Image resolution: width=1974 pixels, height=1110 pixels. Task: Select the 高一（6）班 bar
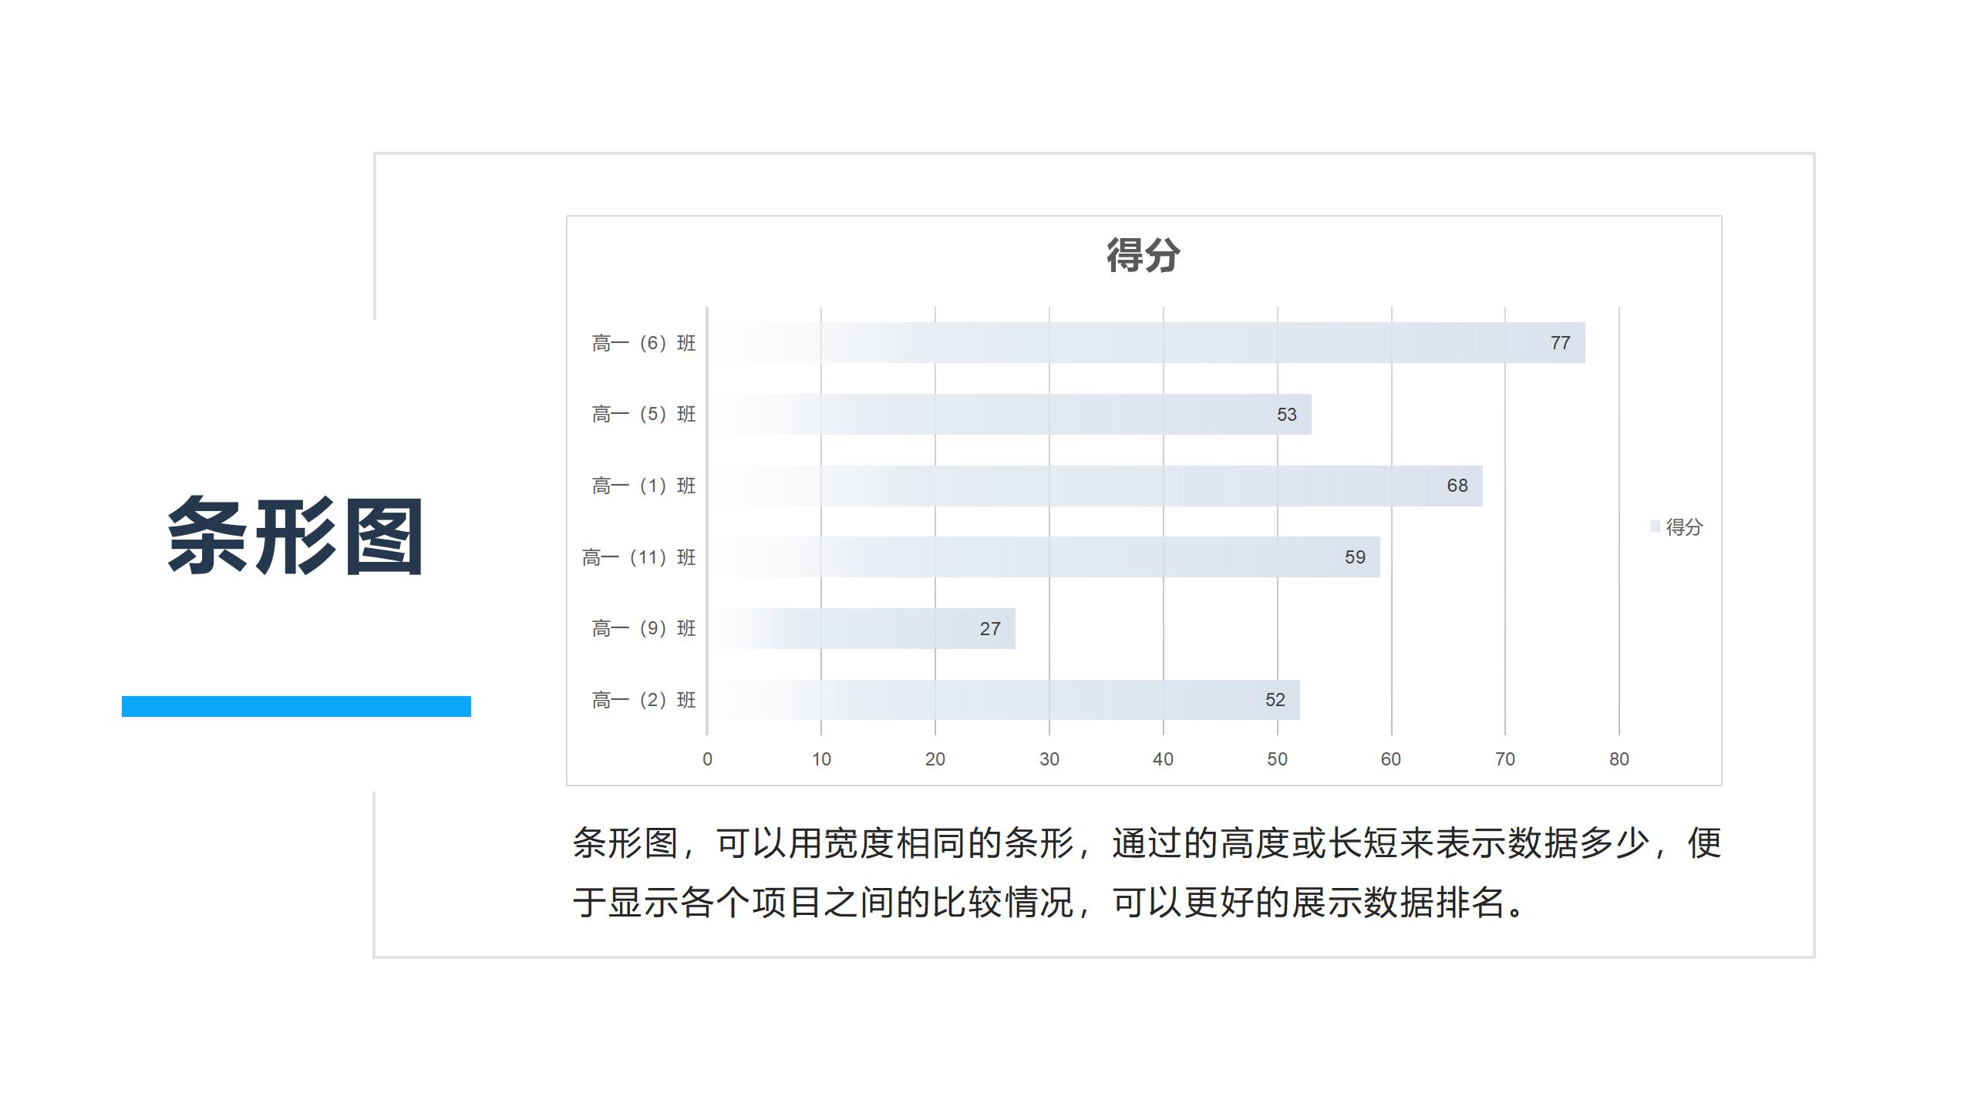pyautogui.click(x=1146, y=342)
